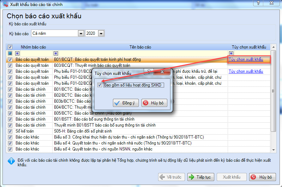
Task: Select row B01/BSTT: Báo cáo bổ sung thông tin
Action: (138, 119)
